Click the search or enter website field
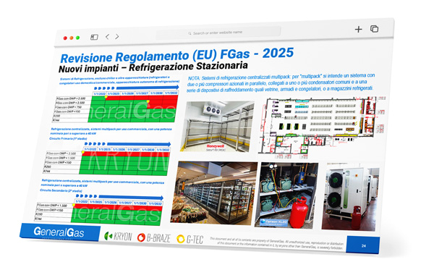434x270 pixels. 218,33
